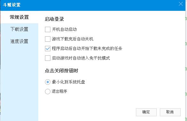
Task: Check the 启动游戏时自动进入免干扰模式 box
Action: (48, 58)
